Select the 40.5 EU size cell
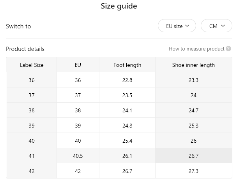 click(x=78, y=156)
